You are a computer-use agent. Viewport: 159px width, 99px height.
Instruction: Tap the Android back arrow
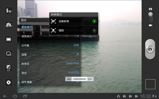(x=5, y=96)
